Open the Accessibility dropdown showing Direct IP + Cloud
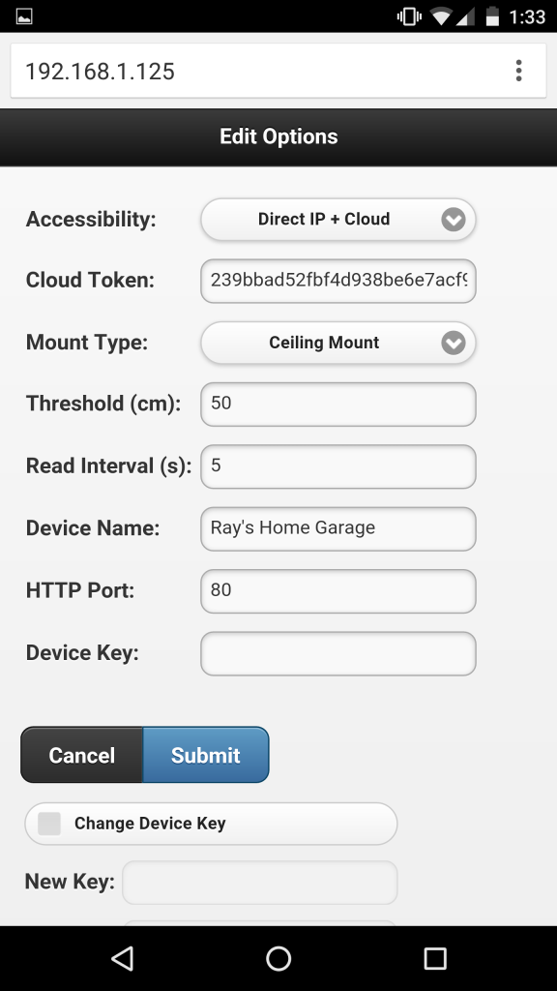Viewport: 557px width, 991px height. (x=337, y=220)
